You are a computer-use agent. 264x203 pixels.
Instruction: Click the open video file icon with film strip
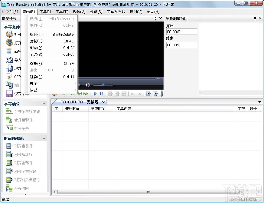pyautogui.click(x=9, y=42)
